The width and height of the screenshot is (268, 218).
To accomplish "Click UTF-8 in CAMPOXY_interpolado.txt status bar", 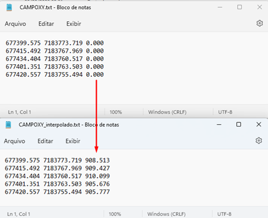I will point(224,214).
